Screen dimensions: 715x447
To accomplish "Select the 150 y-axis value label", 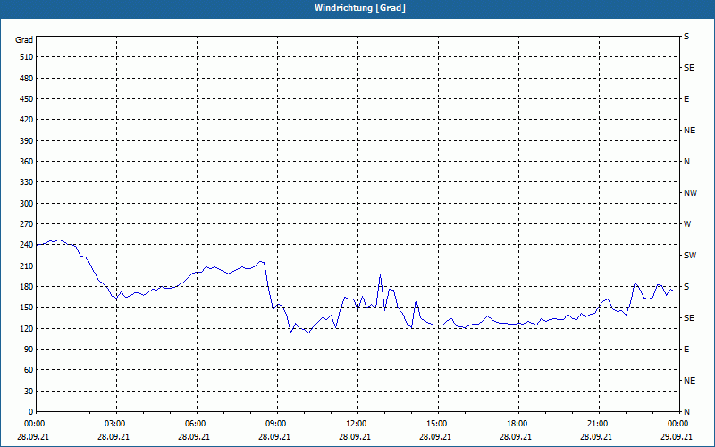I will tap(27, 307).
